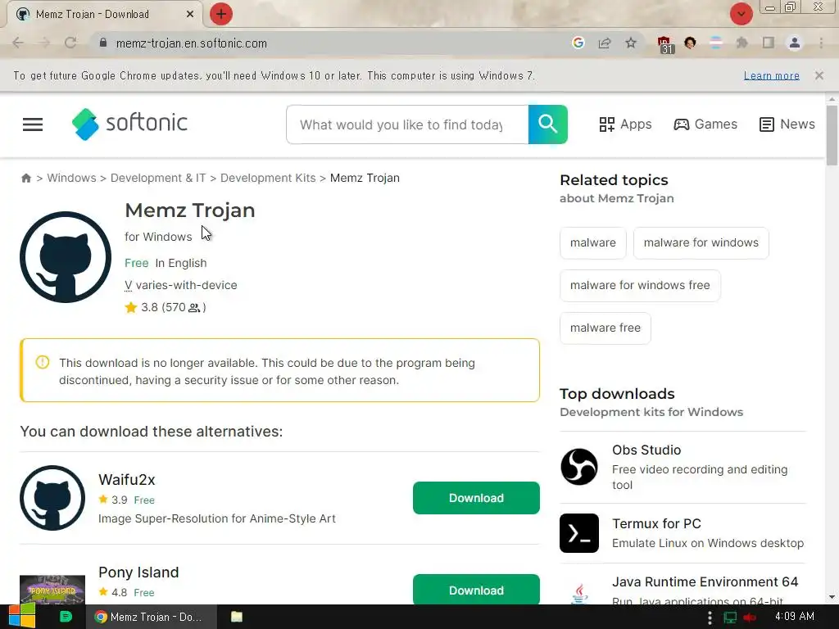Download the Pony Island alternative
839x629 pixels.
point(476,590)
